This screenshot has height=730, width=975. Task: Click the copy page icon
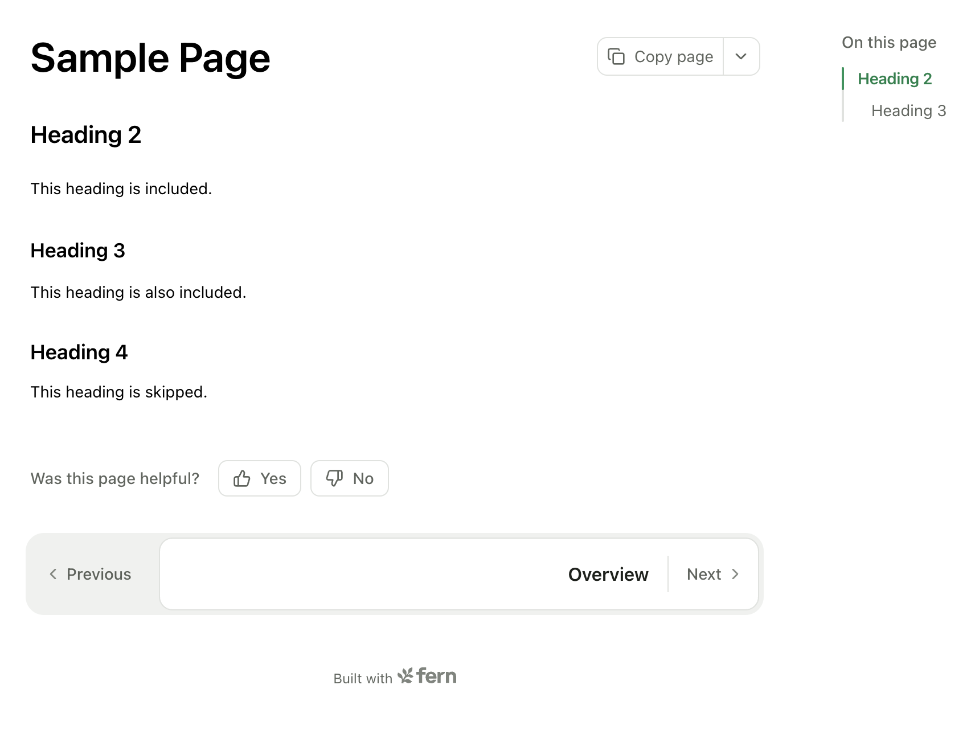tap(616, 57)
